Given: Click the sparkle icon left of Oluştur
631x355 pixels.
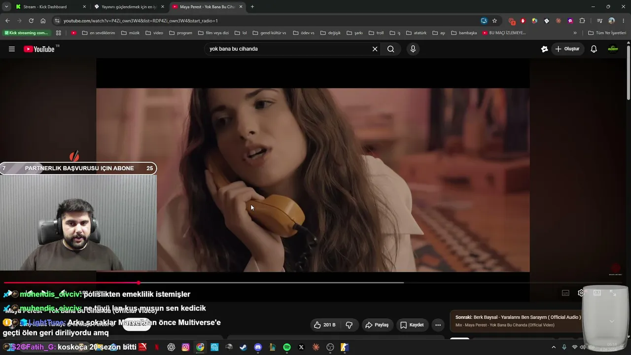Looking at the screenshot, I should tap(544, 49).
